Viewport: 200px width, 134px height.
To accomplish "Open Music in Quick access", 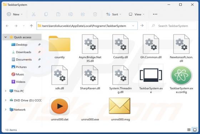I will [x=17, y=74].
